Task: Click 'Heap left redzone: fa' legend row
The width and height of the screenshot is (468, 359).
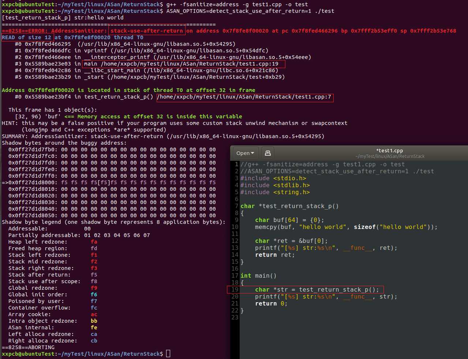Action: pyautogui.click(x=53, y=242)
